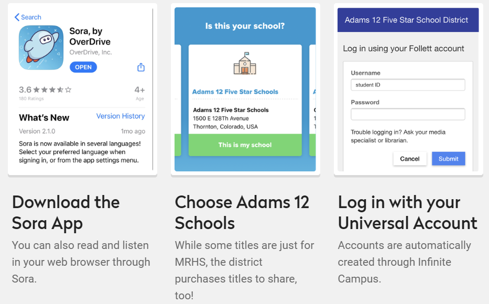Click the 4+ age rating label
Image resolution: width=489 pixels, height=304 pixels.
click(139, 90)
